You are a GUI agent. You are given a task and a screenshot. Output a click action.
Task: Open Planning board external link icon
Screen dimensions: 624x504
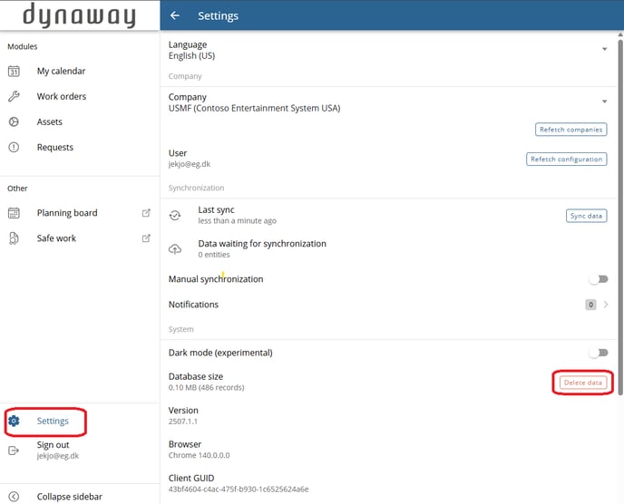(146, 213)
